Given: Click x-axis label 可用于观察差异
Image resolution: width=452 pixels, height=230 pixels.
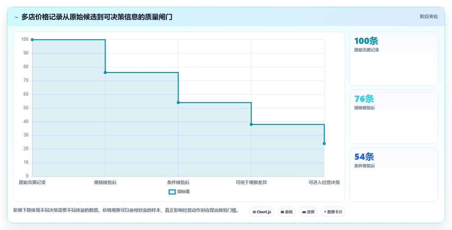Looking at the screenshot, I should click(x=251, y=182).
